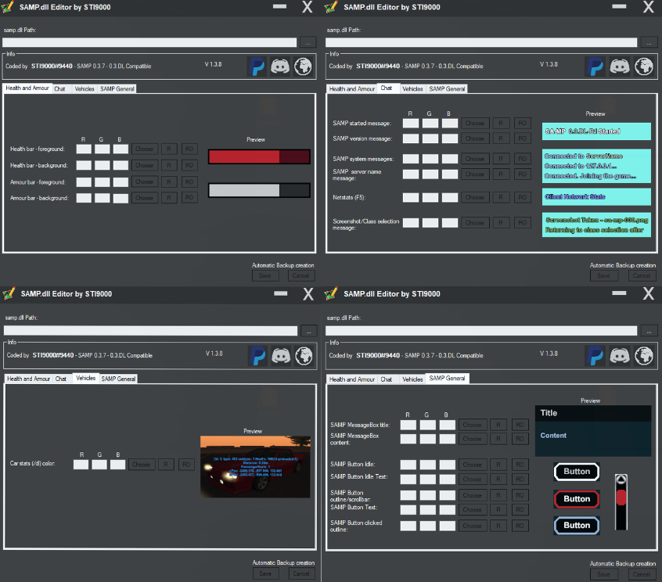Save changes in Health and Armour window
662x582 pixels.
tap(265, 275)
